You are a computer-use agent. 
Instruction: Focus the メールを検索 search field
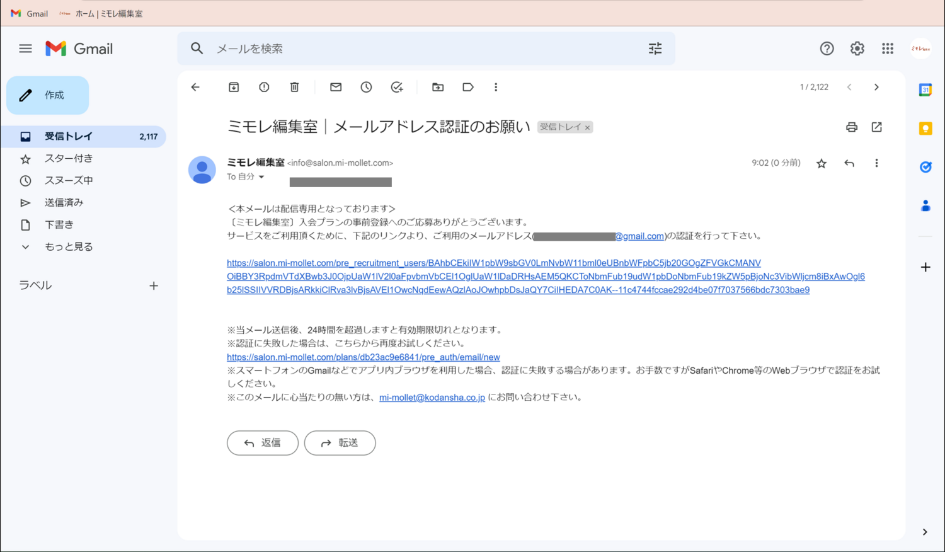(426, 49)
